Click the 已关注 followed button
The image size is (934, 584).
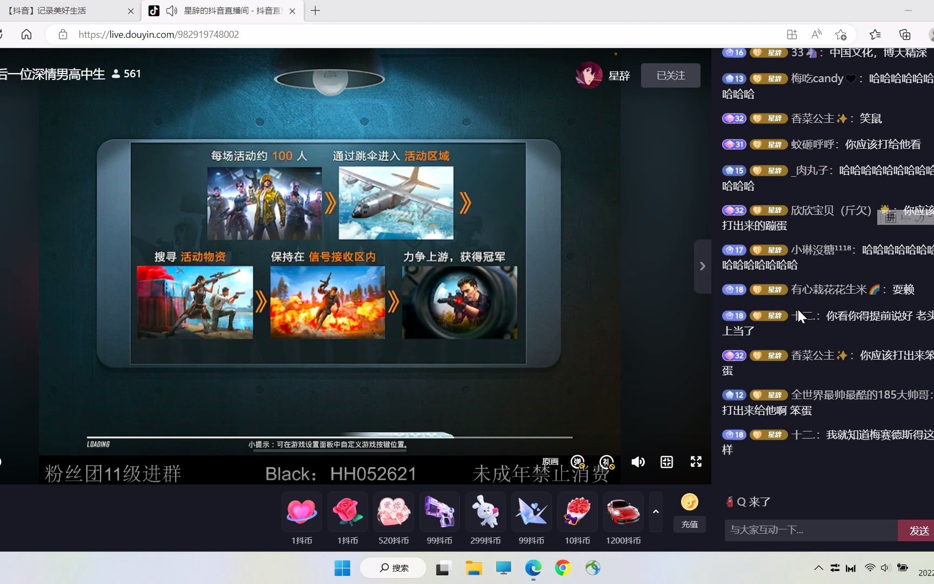point(671,76)
